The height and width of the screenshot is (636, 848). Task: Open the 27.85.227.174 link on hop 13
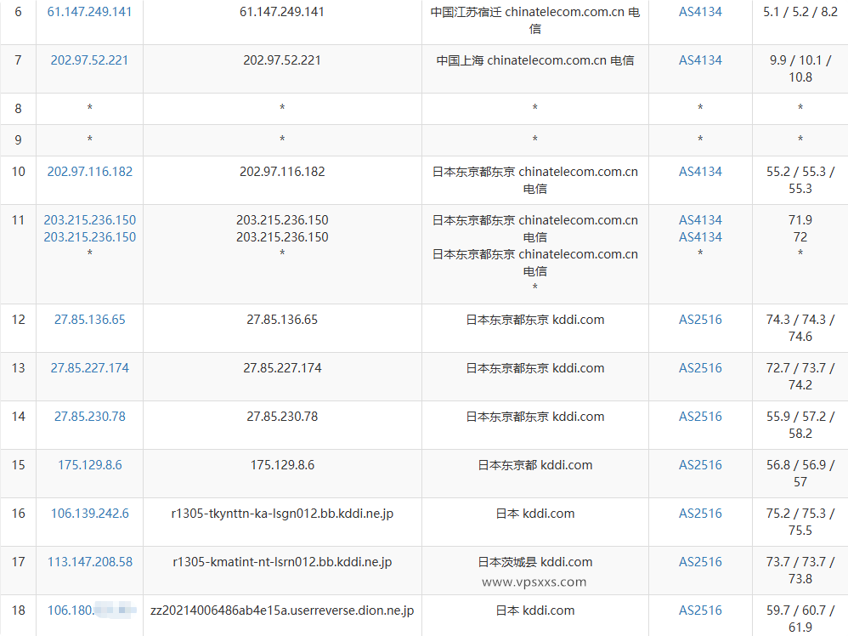point(88,367)
